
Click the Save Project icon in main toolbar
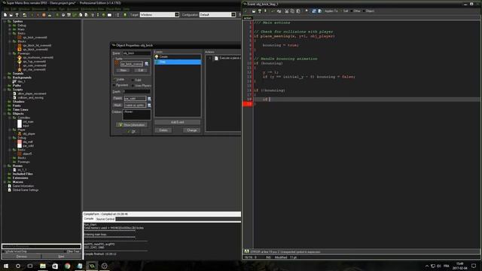pyautogui.click(x=17, y=15)
